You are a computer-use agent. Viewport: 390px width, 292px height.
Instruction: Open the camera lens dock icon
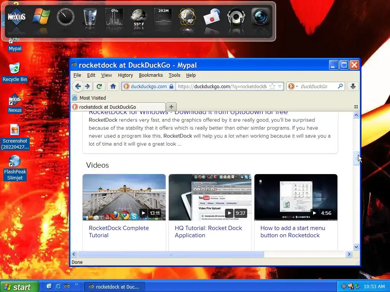261,17
